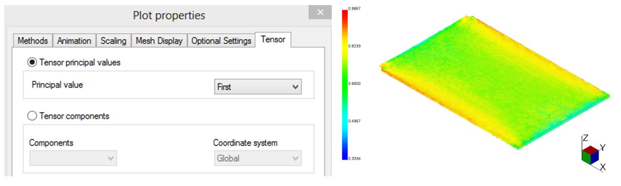The image size is (621, 186).
Task: Open the Principal value dropdown showing First
Action: [258, 87]
